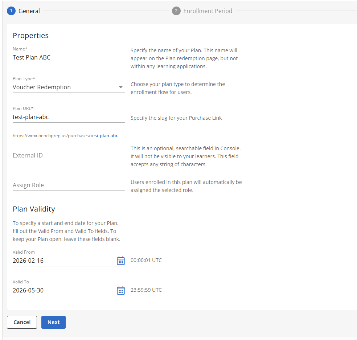Click the Valid From date 2026-02-16
The height and width of the screenshot is (340, 357).
[x=28, y=261]
